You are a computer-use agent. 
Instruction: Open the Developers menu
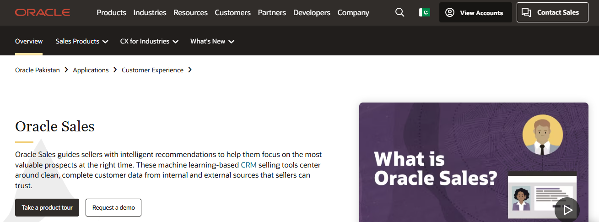(312, 13)
